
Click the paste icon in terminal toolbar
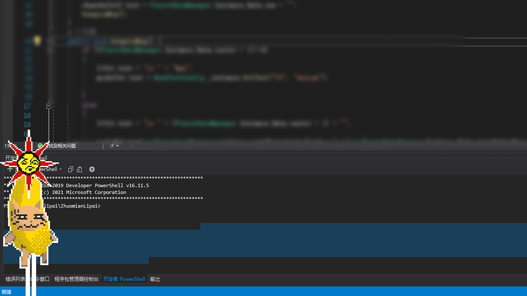point(79,169)
